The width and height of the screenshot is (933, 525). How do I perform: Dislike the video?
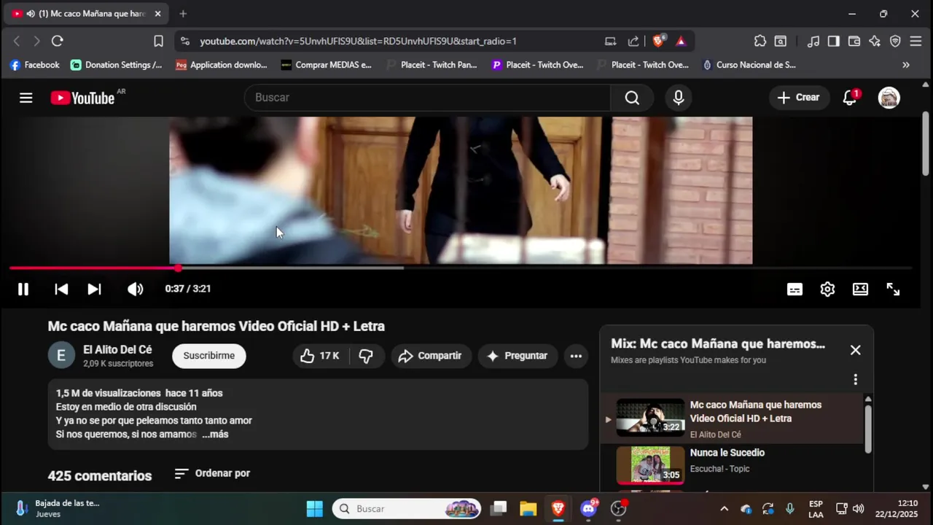click(367, 356)
